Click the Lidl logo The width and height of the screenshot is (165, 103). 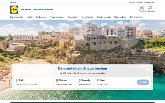14,10
